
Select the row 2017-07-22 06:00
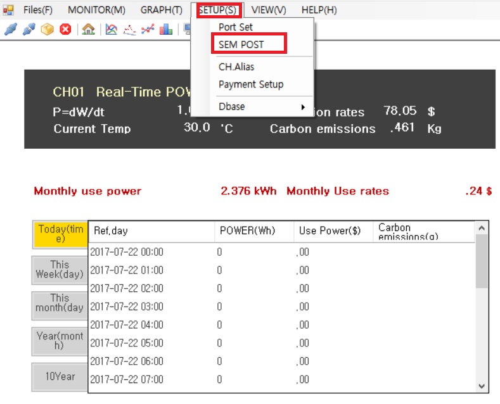(x=282, y=361)
